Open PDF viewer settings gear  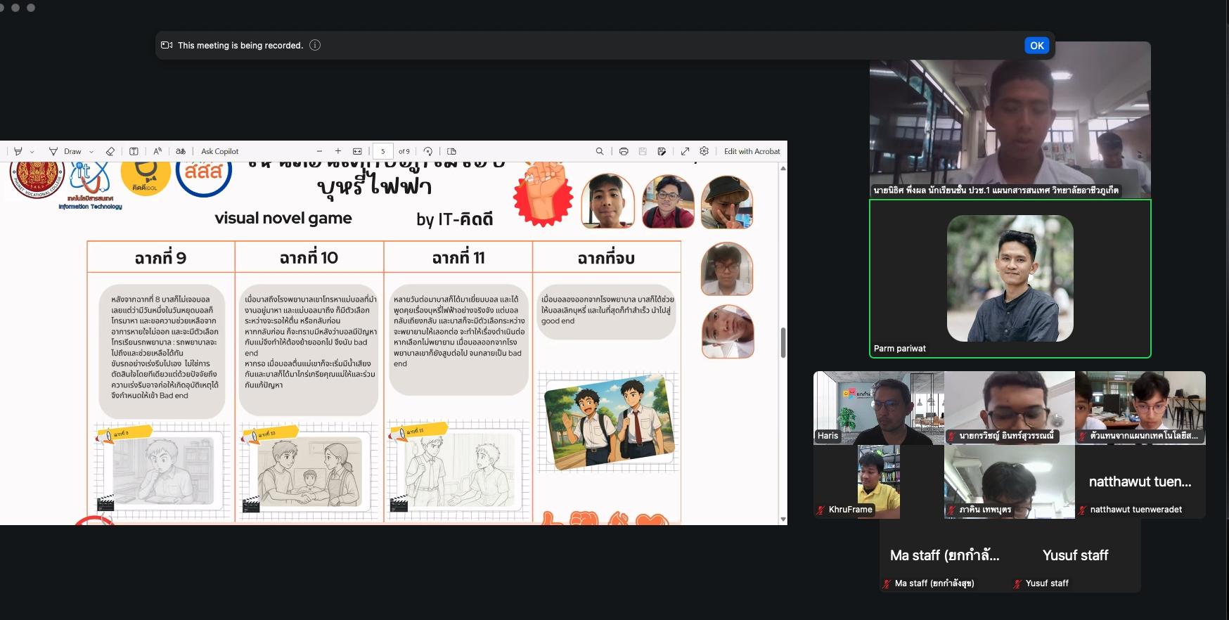coord(704,151)
